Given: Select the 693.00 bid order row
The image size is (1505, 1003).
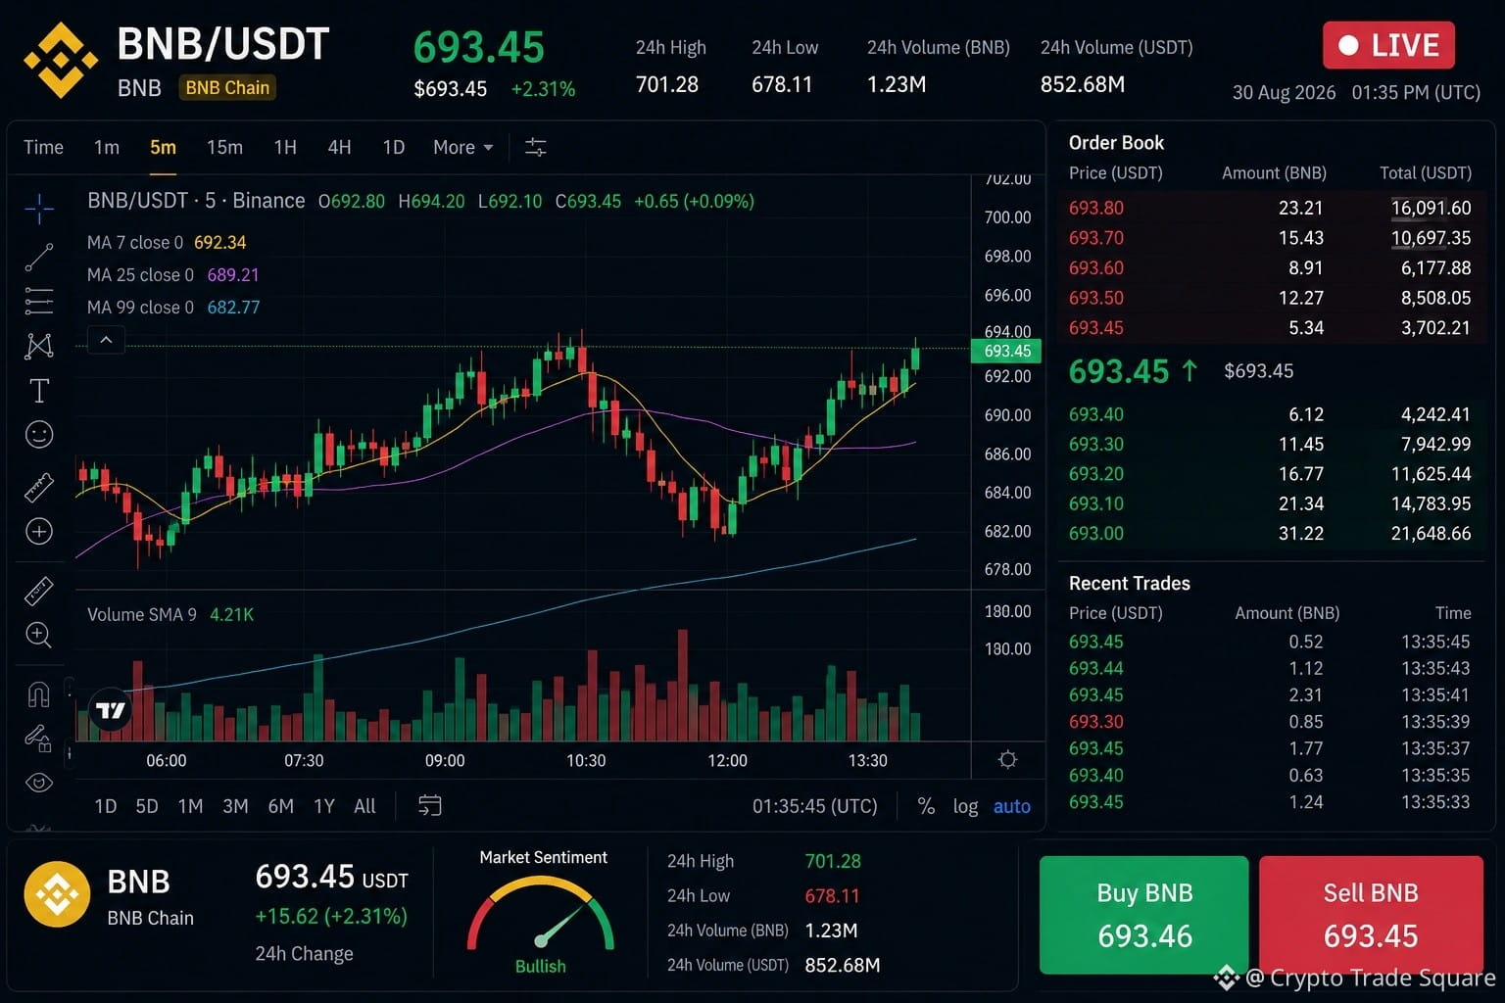Looking at the screenshot, I should coord(1270,534).
